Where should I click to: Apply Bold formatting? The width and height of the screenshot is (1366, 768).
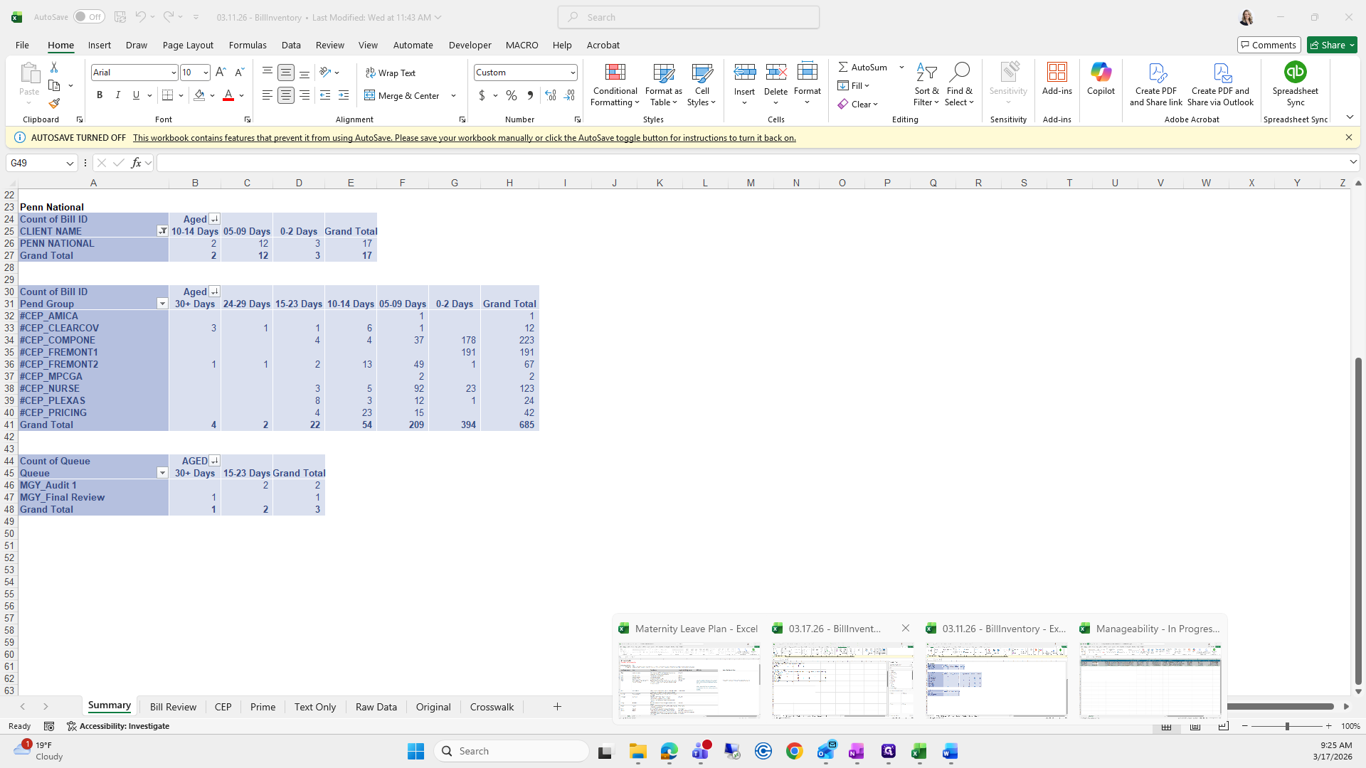100,95
